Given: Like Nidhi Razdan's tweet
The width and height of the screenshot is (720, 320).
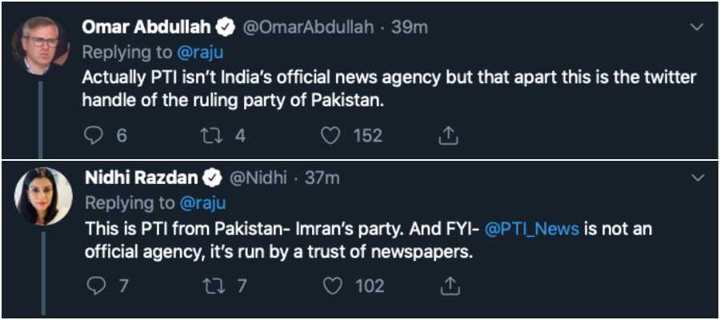Looking at the screenshot, I should click(331, 286).
